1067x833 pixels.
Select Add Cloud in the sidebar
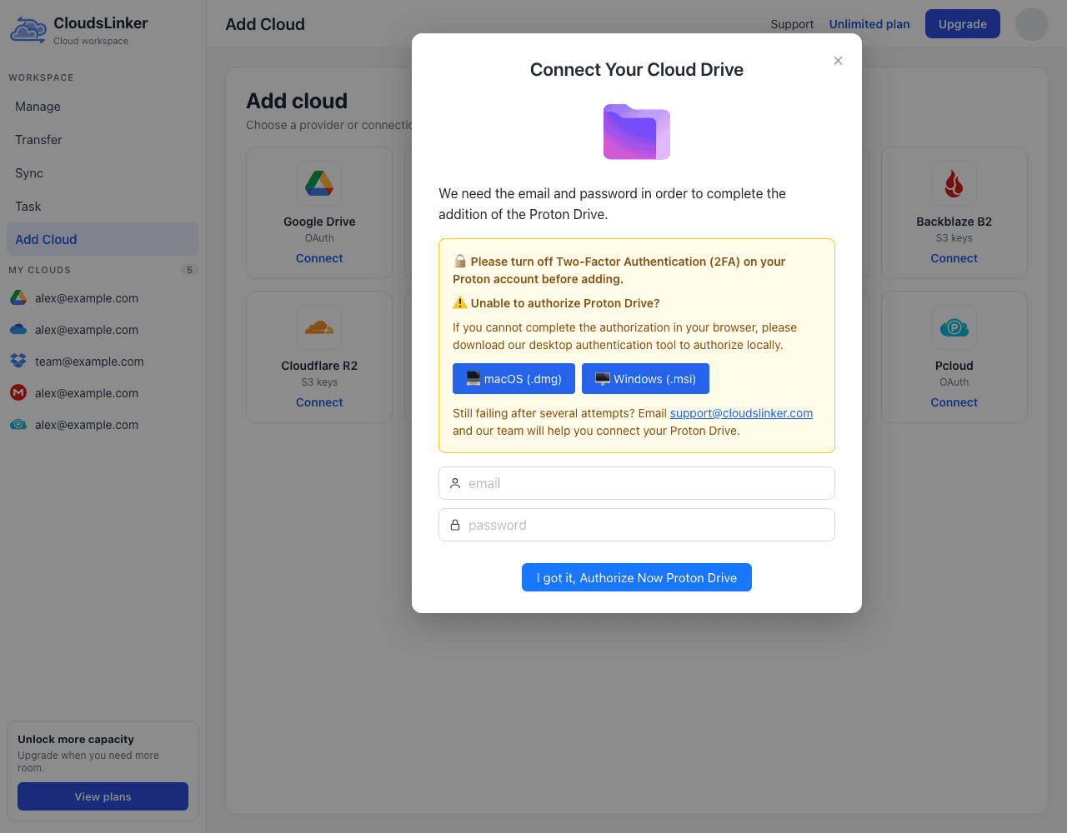[x=103, y=239]
